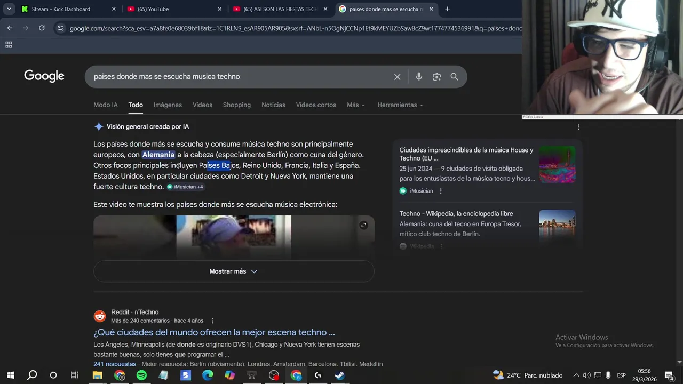Open Task View on taskbar
This screenshot has height=384, width=683.
(75, 375)
